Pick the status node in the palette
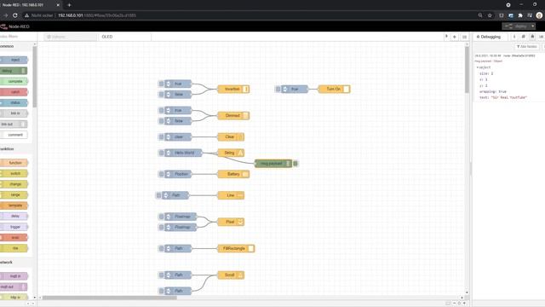Image resolution: width=545 pixels, height=307 pixels. pyautogui.click(x=14, y=102)
